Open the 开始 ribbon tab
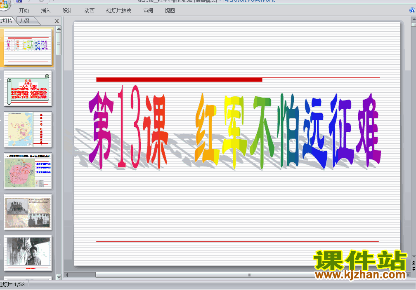The width and height of the screenshot is (416, 290). [x=24, y=11]
